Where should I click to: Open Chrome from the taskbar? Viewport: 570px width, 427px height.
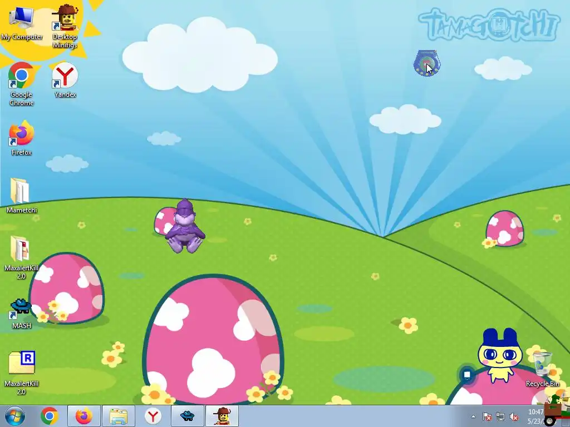[x=50, y=416]
